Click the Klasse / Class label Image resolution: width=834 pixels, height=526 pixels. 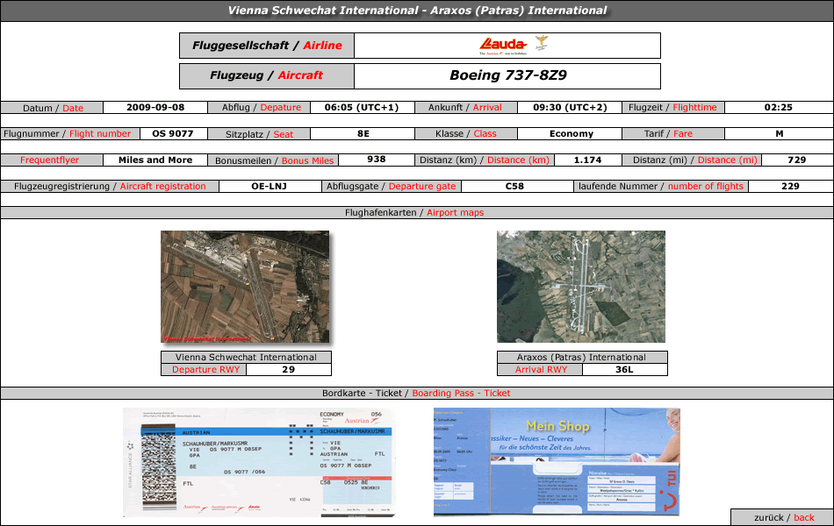pyautogui.click(x=465, y=134)
